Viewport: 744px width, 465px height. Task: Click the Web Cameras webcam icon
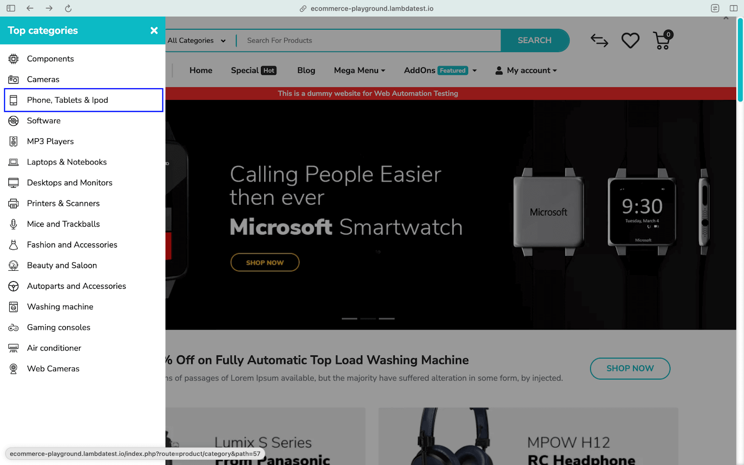[13, 369]
